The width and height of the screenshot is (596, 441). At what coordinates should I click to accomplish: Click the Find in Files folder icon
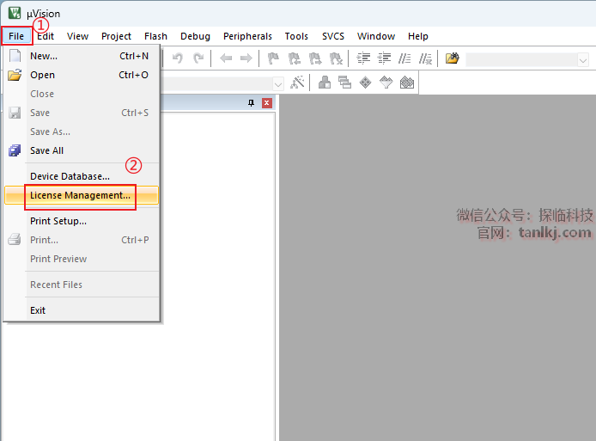pyautogui.click(x=452, y=58)
